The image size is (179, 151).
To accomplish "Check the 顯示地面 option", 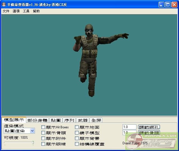I will (x=77, y=127).
